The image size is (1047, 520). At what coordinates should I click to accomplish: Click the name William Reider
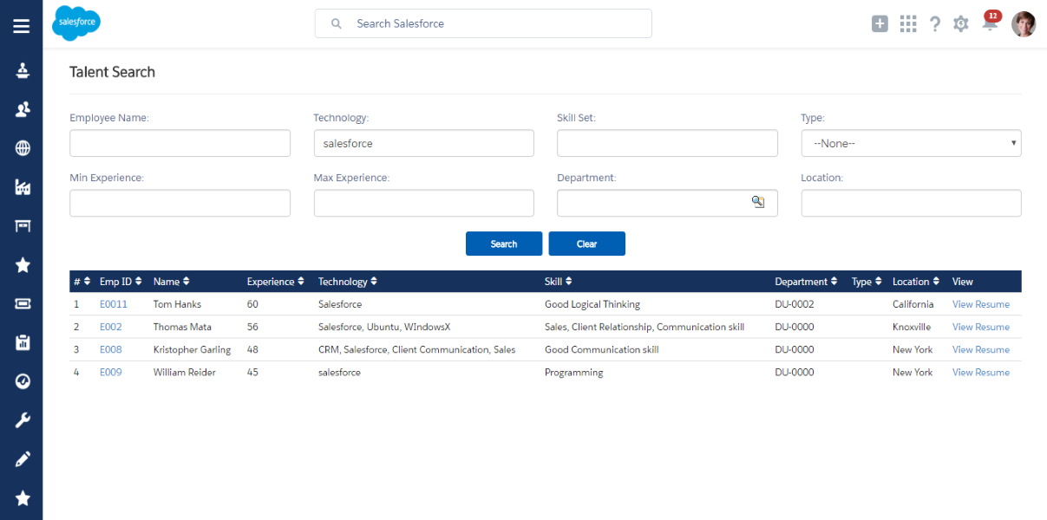pos(185,372)
